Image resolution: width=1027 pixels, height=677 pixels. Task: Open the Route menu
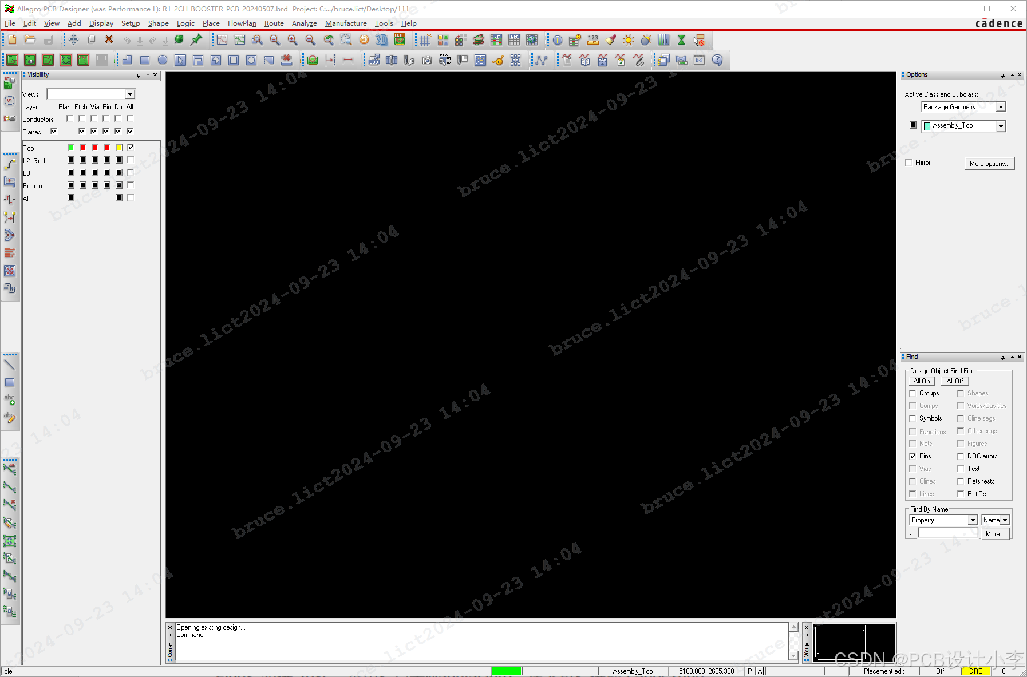[x=274, y=23]
